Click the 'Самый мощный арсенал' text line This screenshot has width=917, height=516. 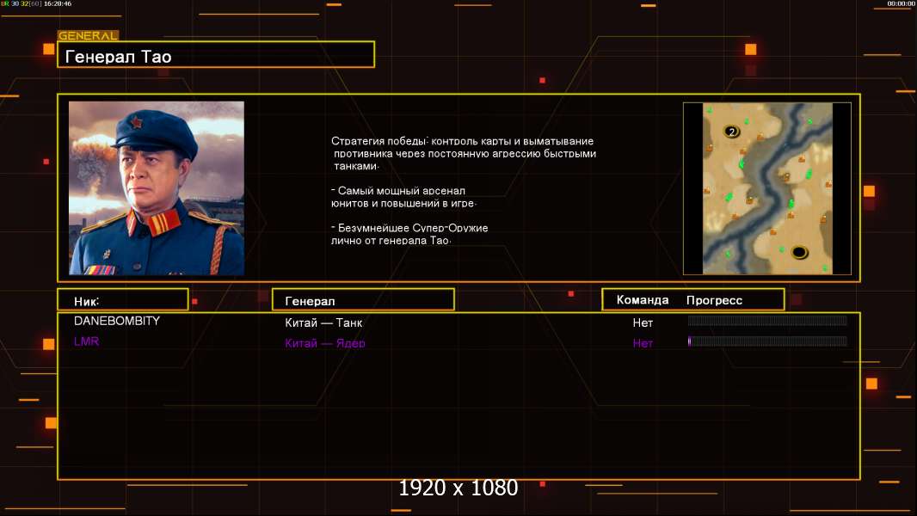click(x=399, y=191)
